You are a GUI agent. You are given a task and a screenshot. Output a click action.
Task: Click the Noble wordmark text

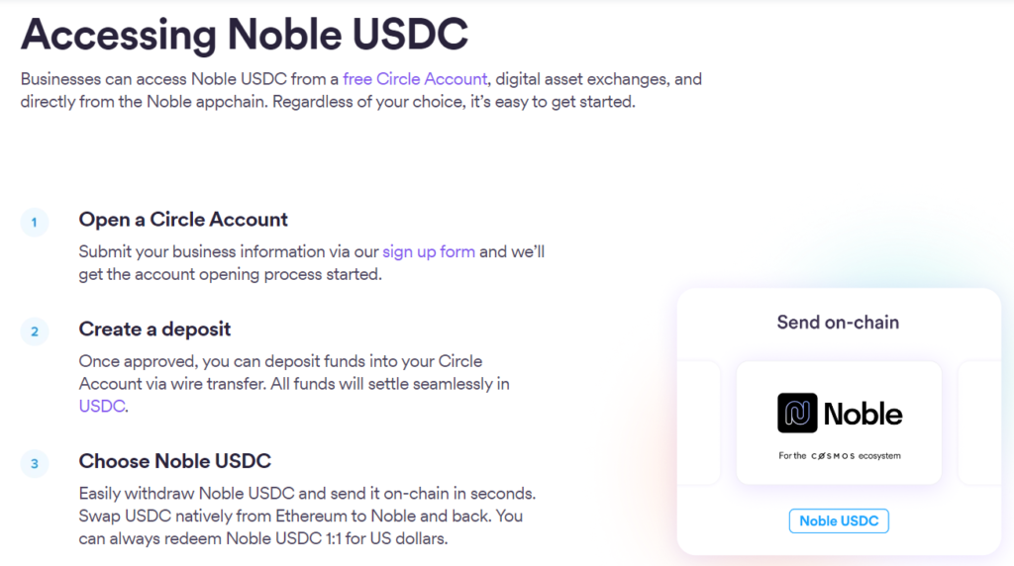(862, 413)
